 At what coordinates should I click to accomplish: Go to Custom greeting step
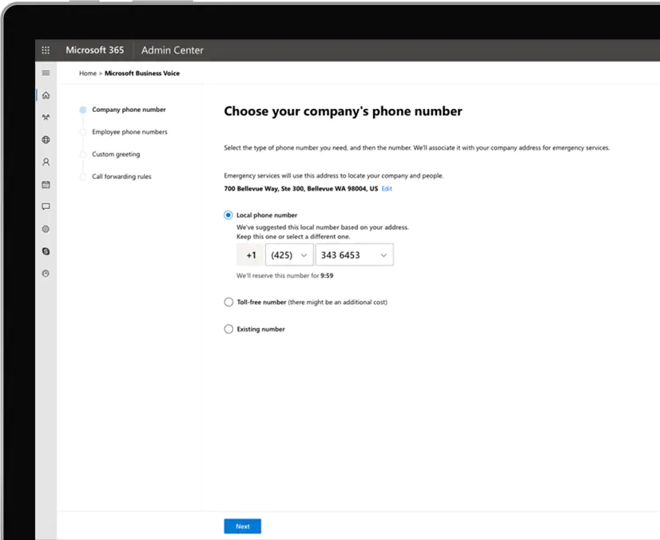116,154
